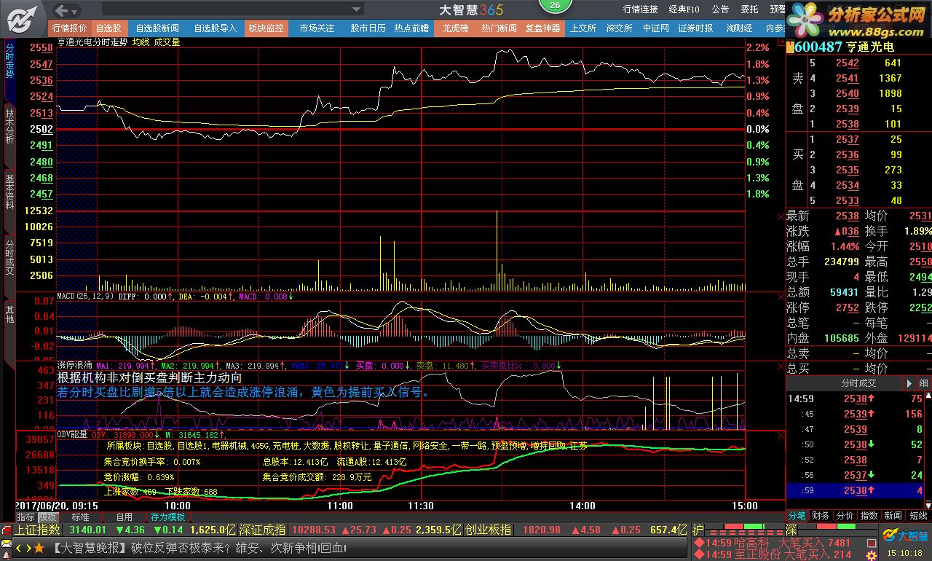Click the 委托 menu item
The width and height of the screenshot is (932, 561).
(749, 9)
